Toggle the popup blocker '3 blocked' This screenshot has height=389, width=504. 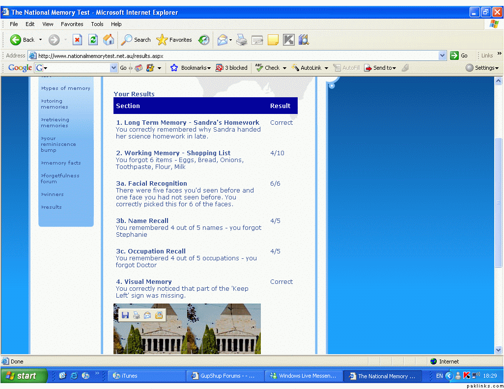coord(231,68)
